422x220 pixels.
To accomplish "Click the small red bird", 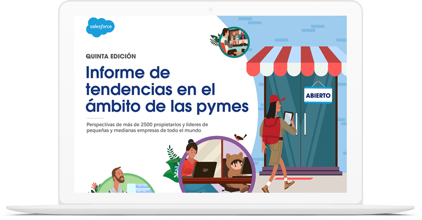I will [237, 134].
